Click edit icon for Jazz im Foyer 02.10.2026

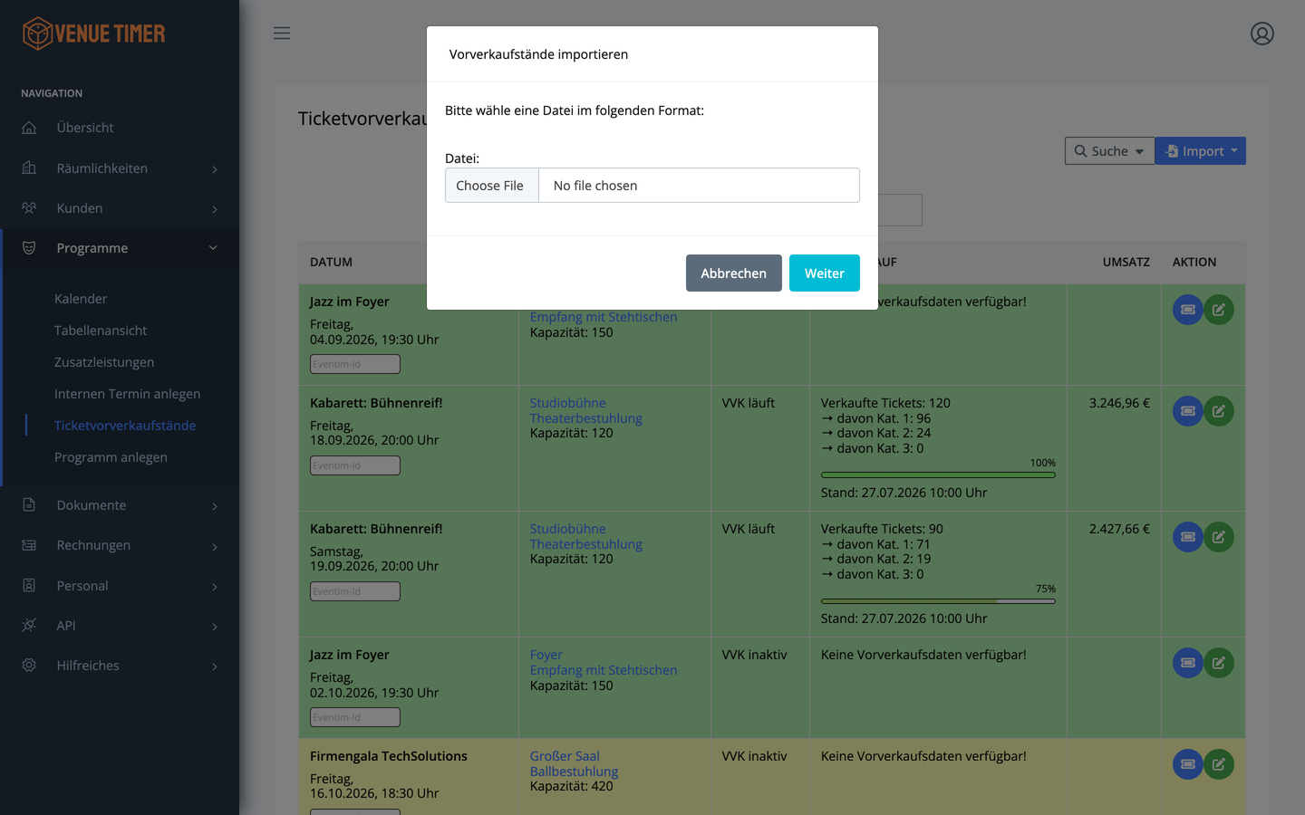pyautogui.click(x=1219, y=663)
